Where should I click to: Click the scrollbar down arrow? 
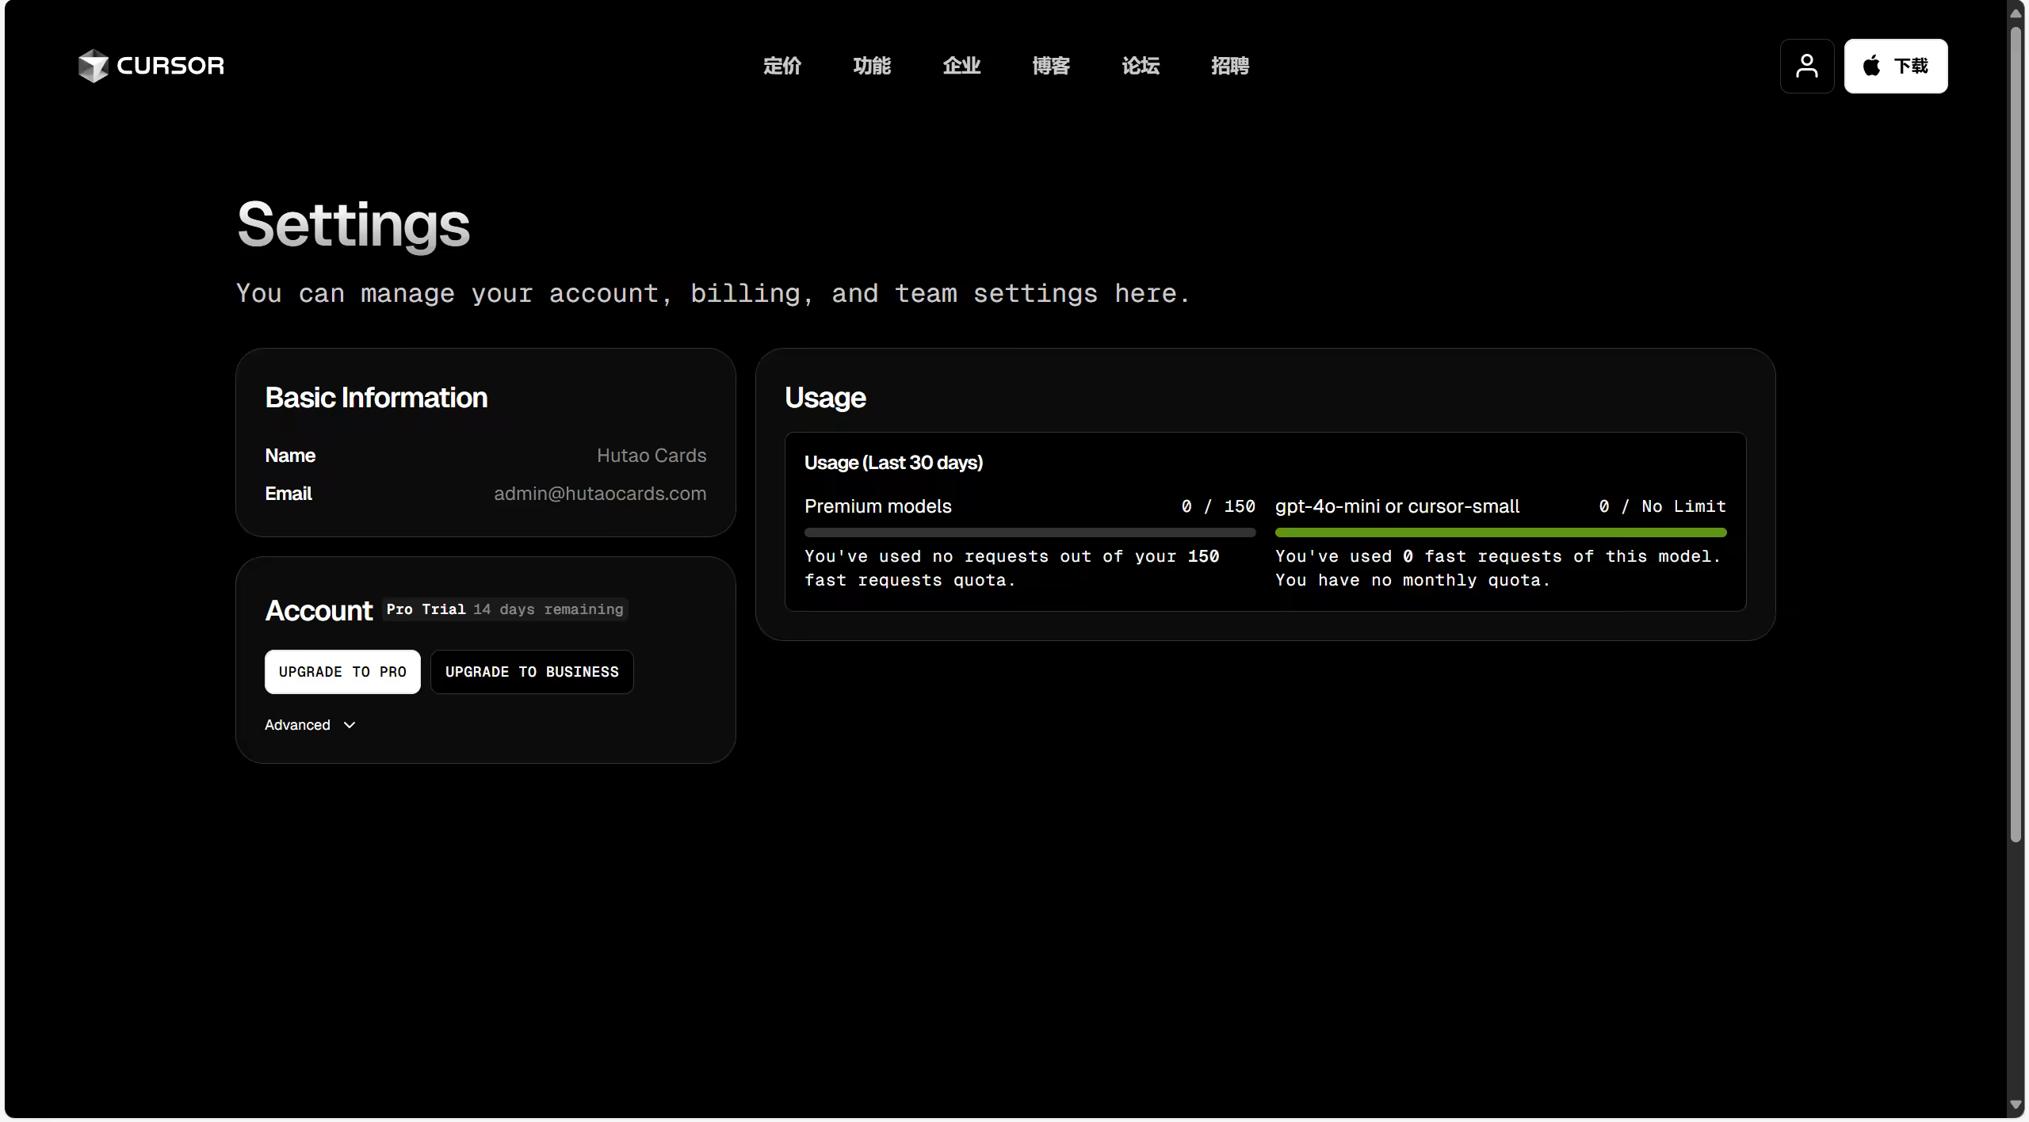[2016, 1105]
